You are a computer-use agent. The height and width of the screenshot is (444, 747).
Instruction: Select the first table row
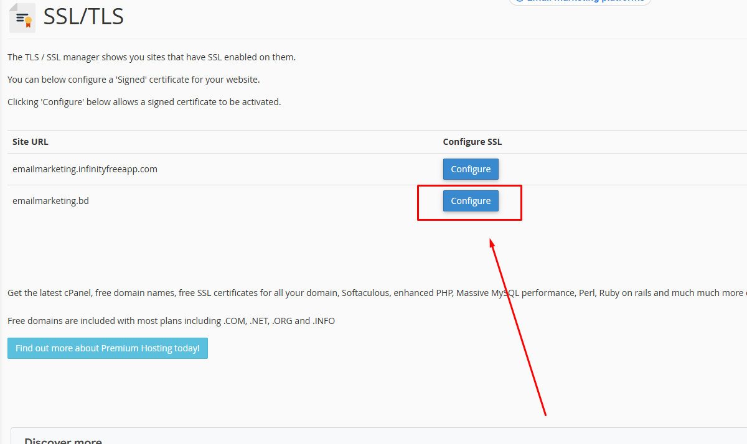pyautogui.click(x=249, y=169)
